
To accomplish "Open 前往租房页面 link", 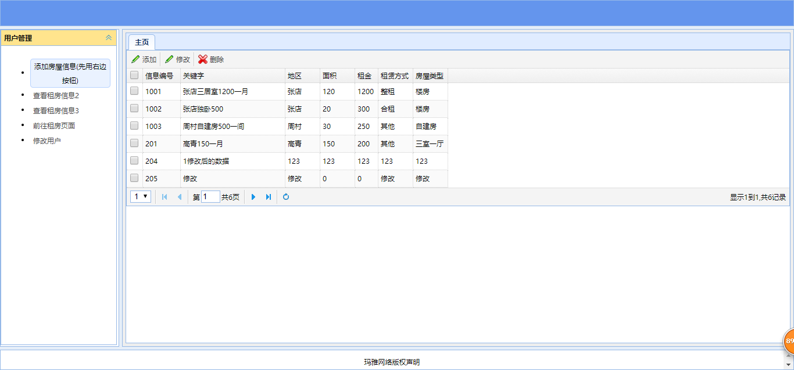I will [54, 125].
